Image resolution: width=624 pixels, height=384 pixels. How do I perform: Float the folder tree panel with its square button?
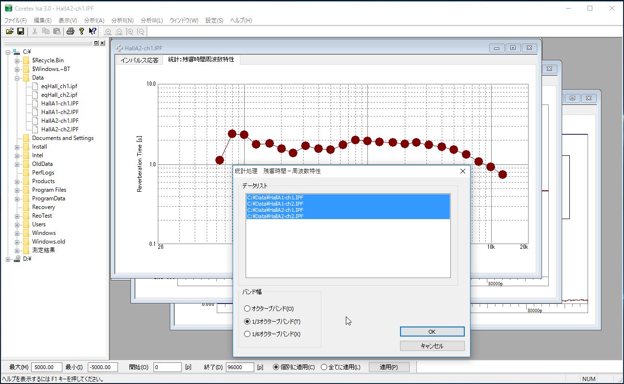[96, 43]
